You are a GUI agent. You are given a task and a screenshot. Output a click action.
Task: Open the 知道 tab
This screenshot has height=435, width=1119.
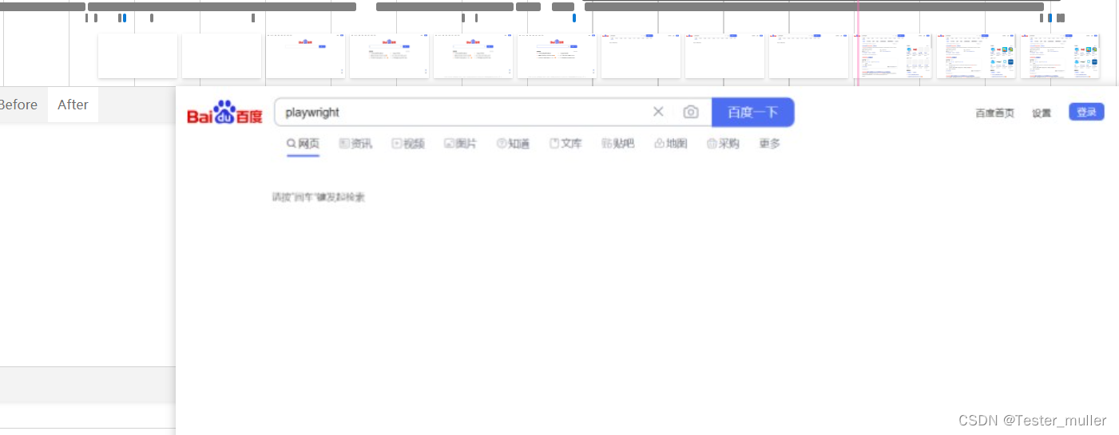coord(513,144)
